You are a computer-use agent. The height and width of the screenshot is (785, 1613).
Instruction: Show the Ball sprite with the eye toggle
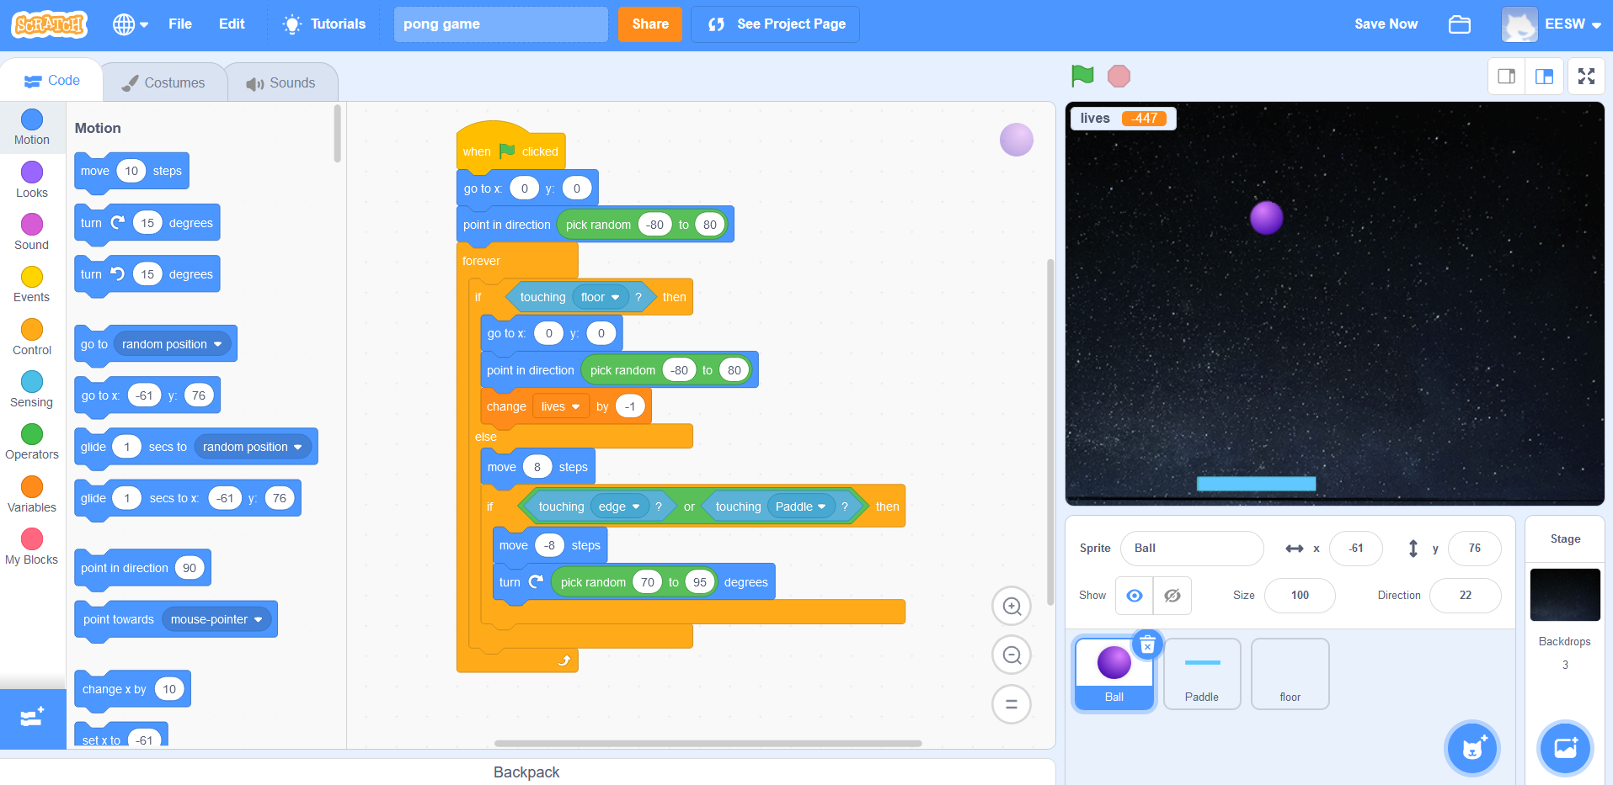pyautogui.click(x=1134, y=595)
